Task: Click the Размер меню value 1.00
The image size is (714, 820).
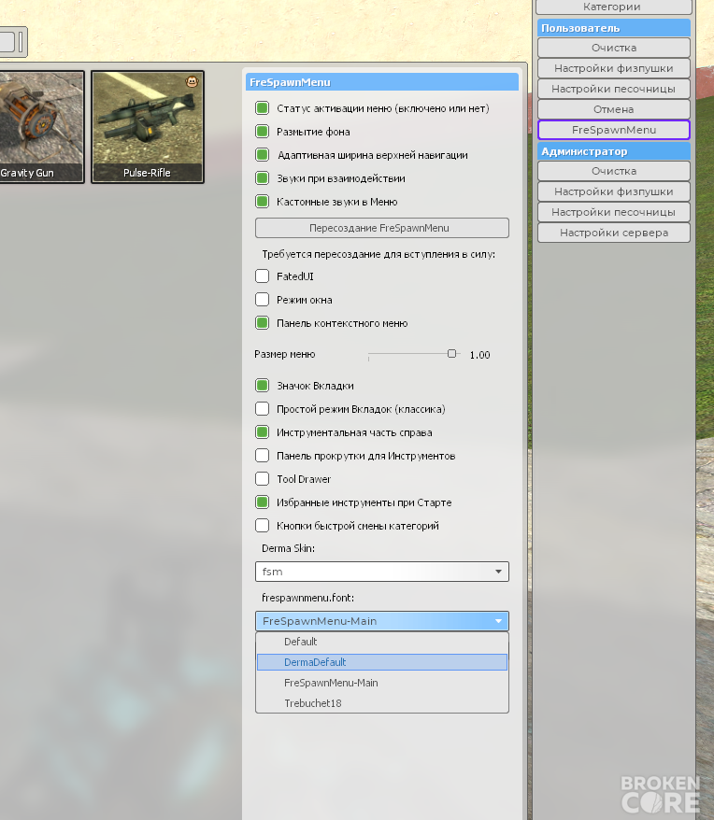Action: (479, 355)
